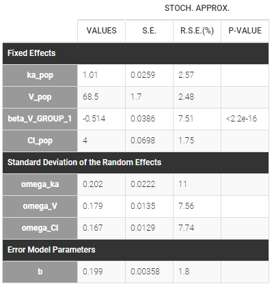Viewport: 274px width, 286px height.
Task: Click the P-VALUE column header
Action: click(245, 31)
